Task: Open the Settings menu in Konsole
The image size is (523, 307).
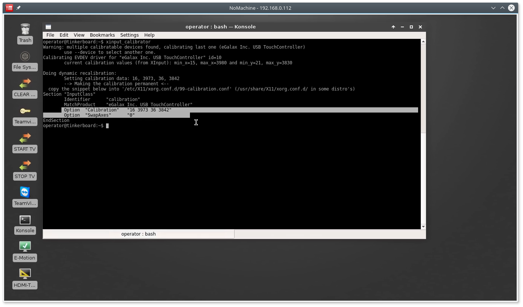Action: pos(129,35)
